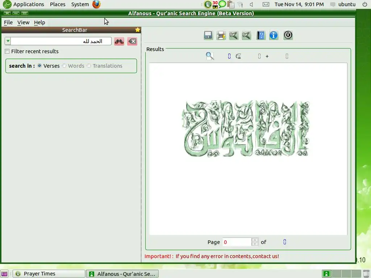Screen dimensions: 371x278
Task: Click the prayer times tray applet
Action: point(208,4)
